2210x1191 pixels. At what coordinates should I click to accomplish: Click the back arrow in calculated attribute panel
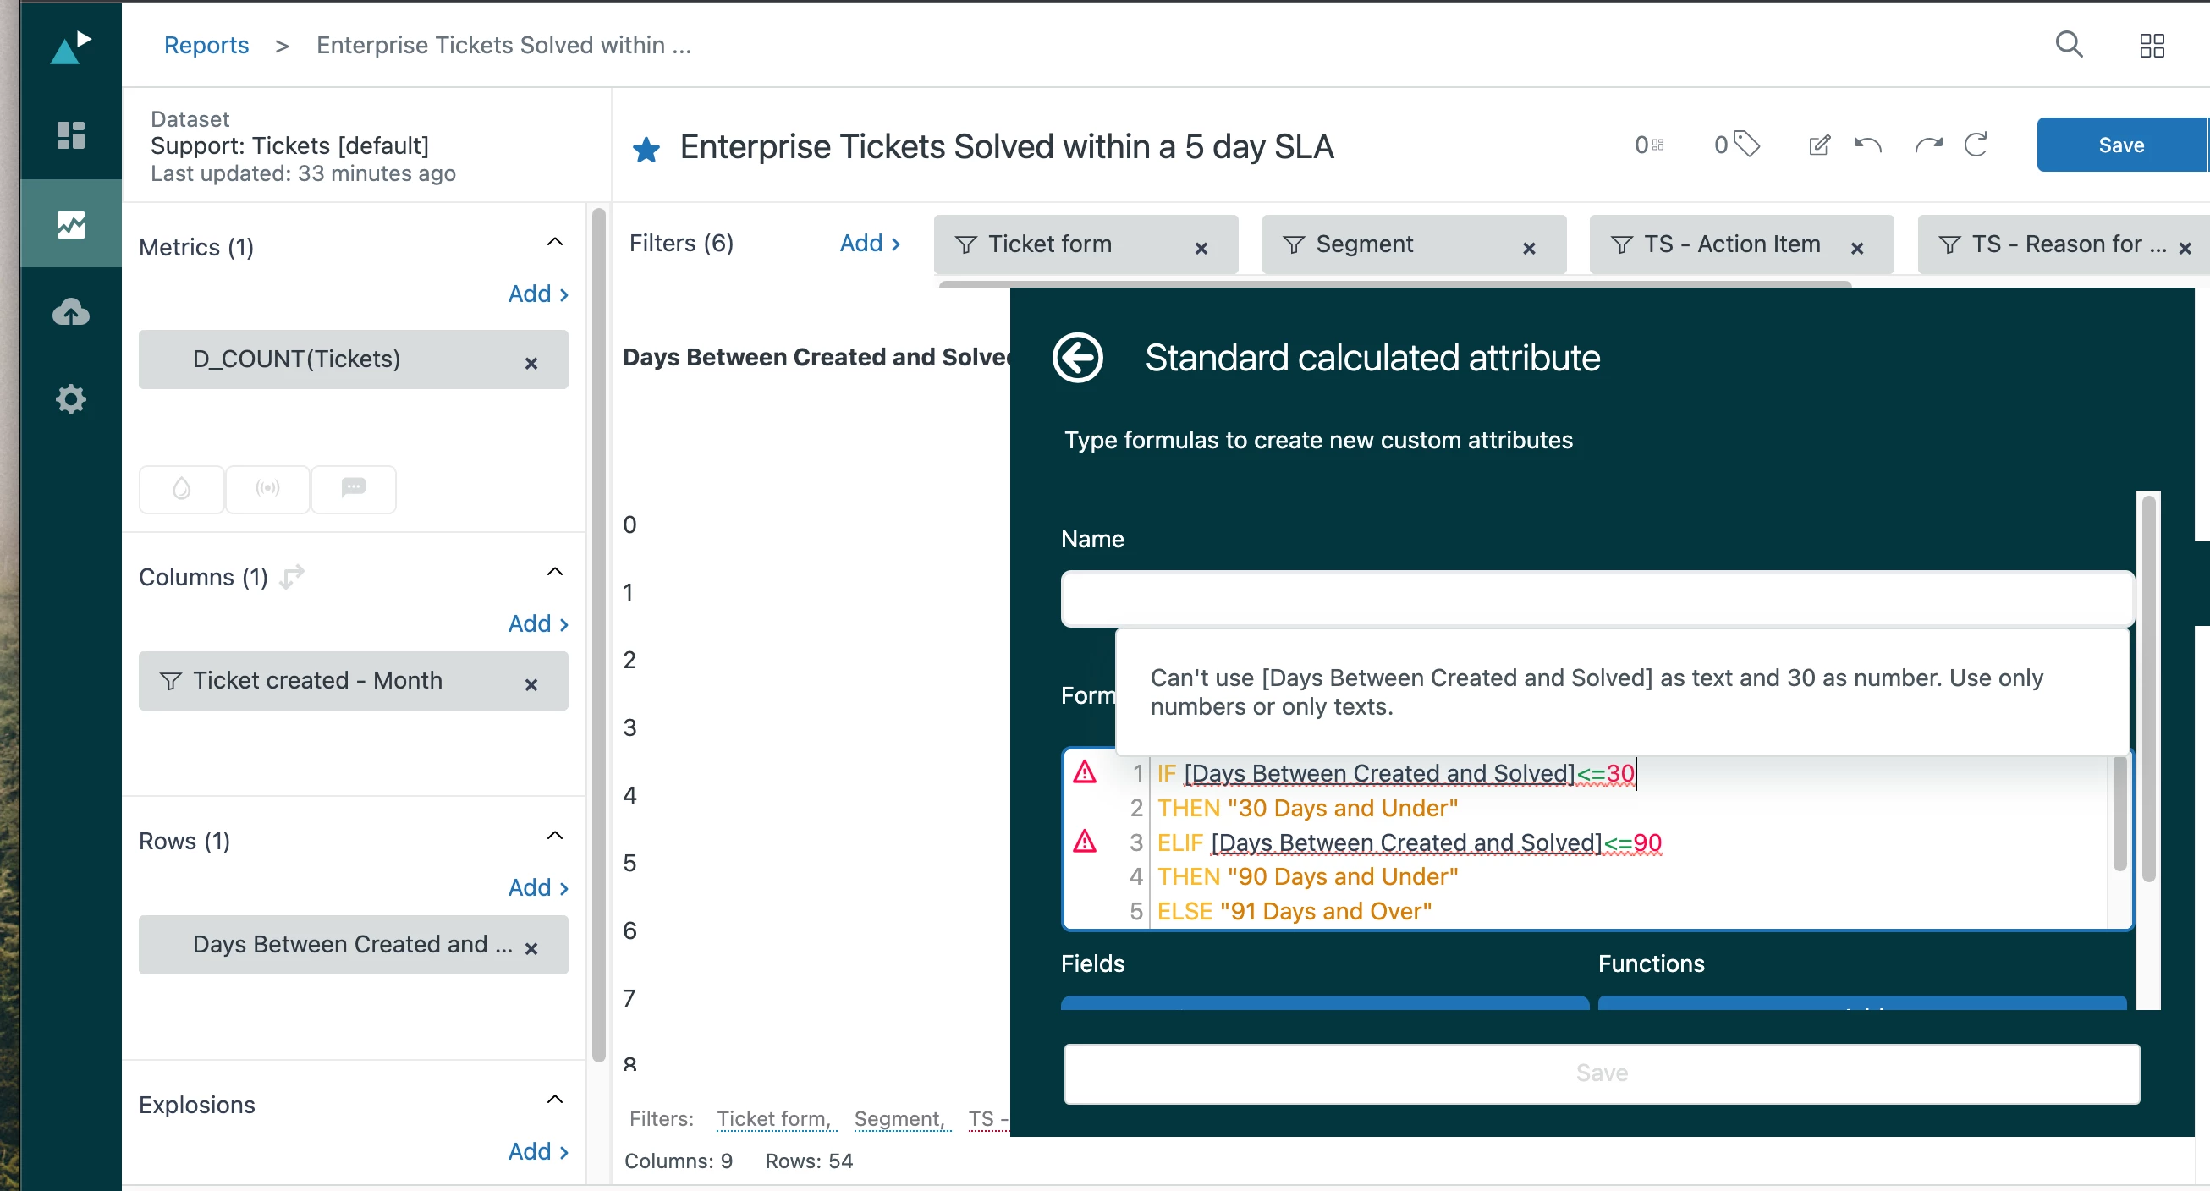point(1078,358)
